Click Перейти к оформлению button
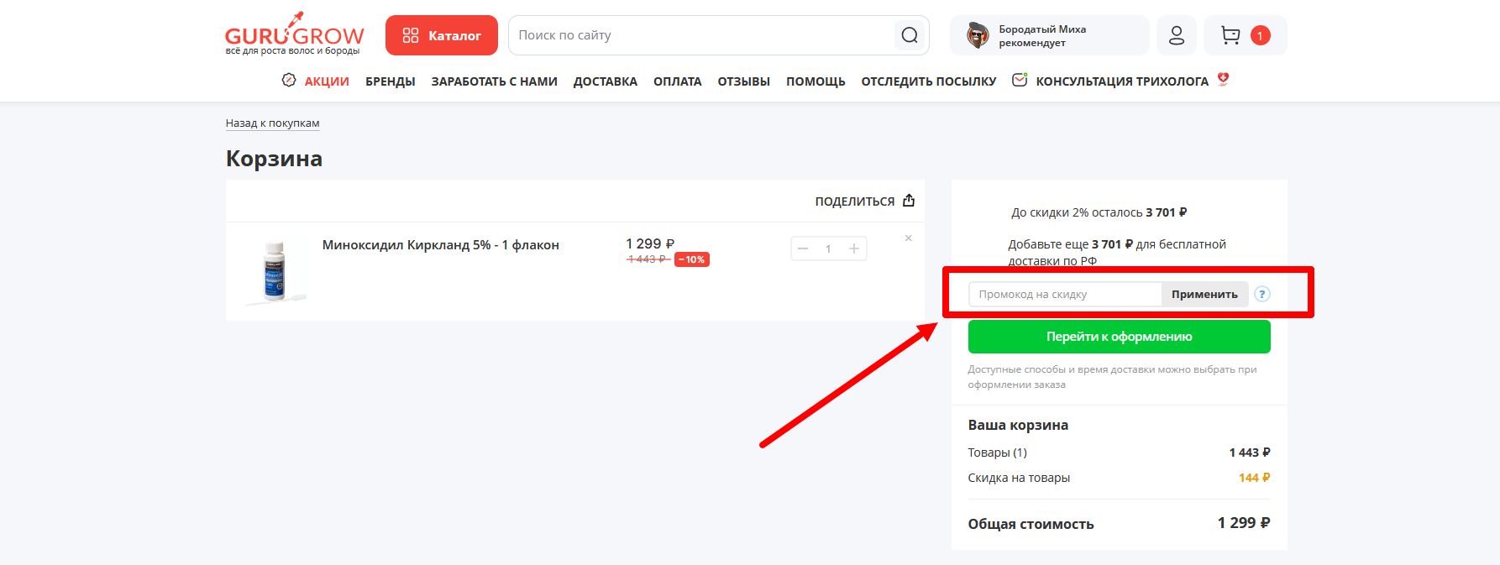Image resolution: width=1500 pixels, height=565 pixels. click(1119, 337)
